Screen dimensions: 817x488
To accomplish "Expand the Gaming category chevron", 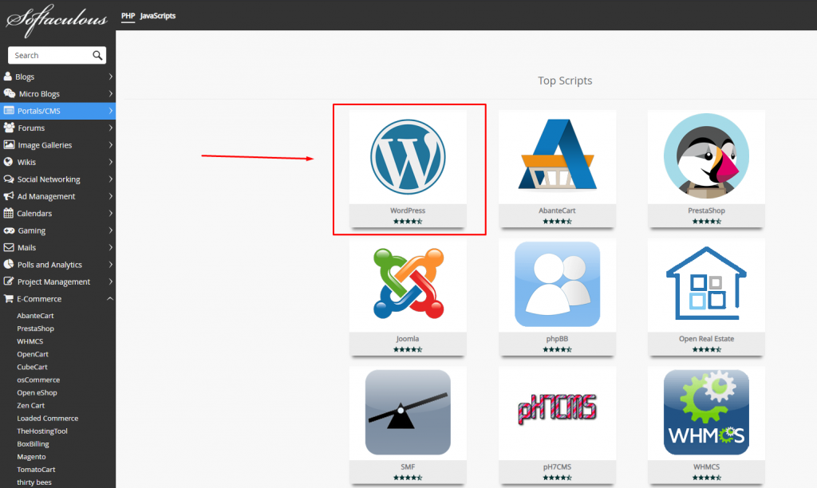I will [110, 230].
